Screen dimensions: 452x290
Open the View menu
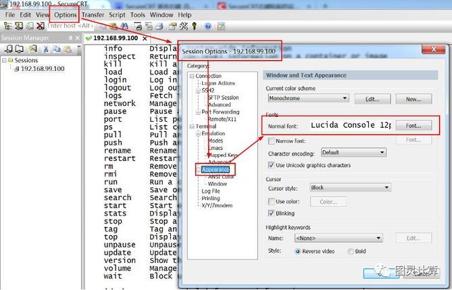pyautogui.click(x=43, y=15)
